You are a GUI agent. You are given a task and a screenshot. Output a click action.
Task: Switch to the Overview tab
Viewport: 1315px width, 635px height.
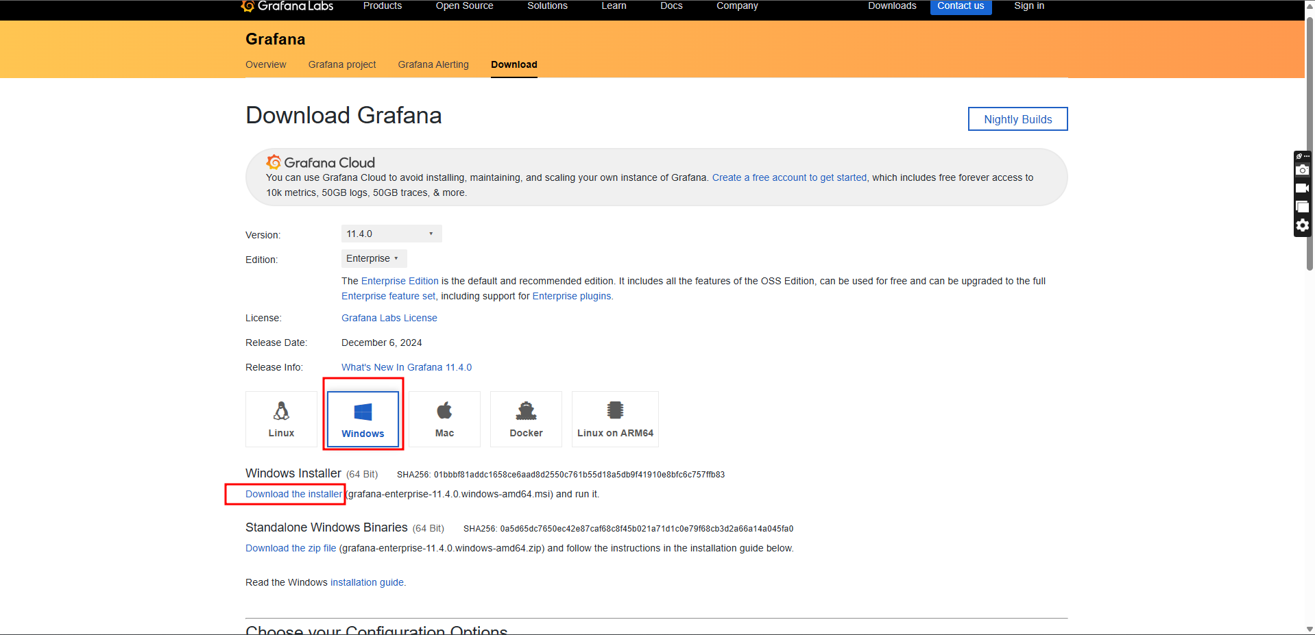click(x=266, y=64)
